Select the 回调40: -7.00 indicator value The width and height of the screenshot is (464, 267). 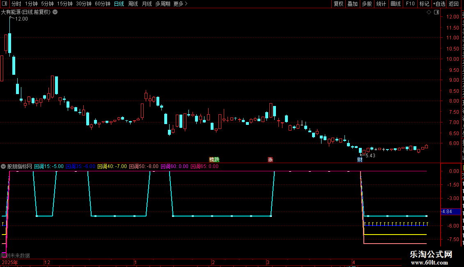click(x=112, y=166)
